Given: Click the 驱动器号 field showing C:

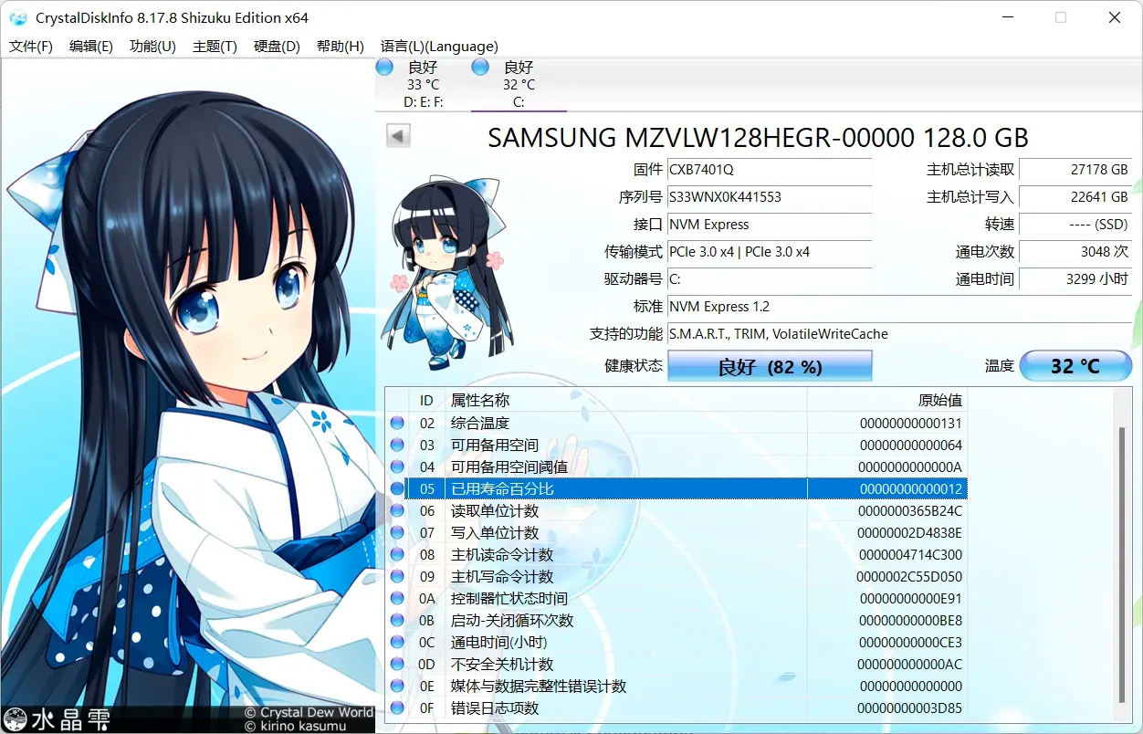Looking at the screenshot, I should coord(770,279).
